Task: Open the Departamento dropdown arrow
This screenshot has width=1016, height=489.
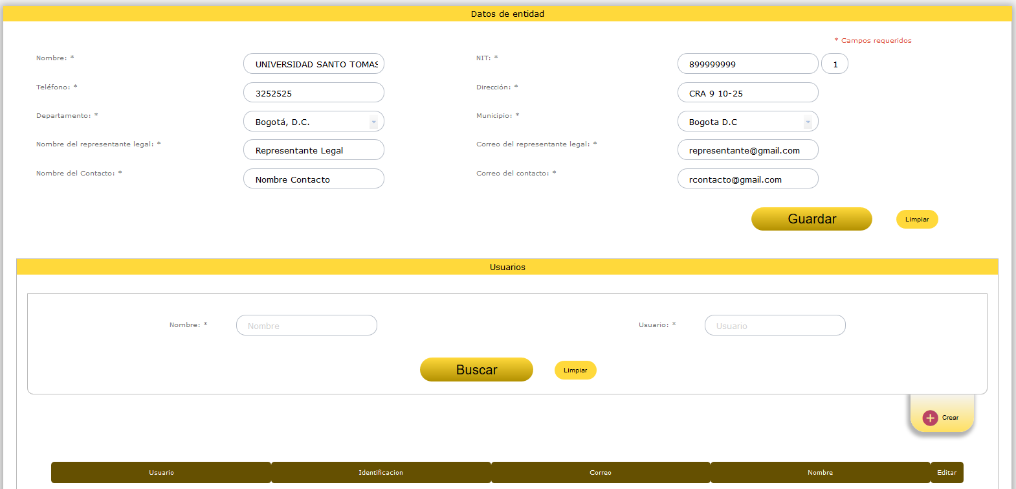Action: coord(373,122)
